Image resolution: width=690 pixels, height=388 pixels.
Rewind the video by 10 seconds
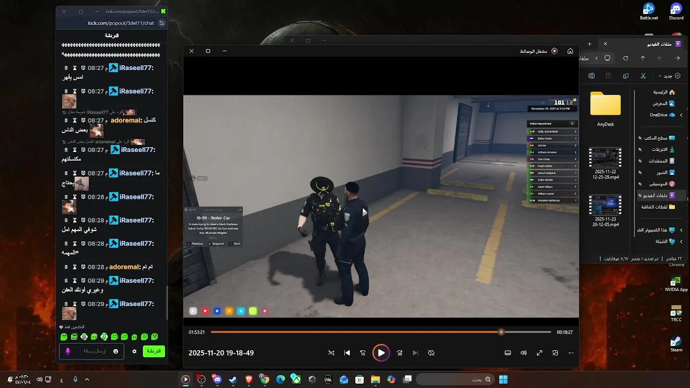[x=363, y=353]
